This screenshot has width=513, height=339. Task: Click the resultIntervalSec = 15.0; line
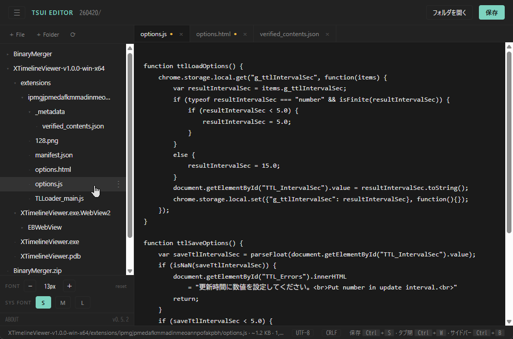click(234, 166)
